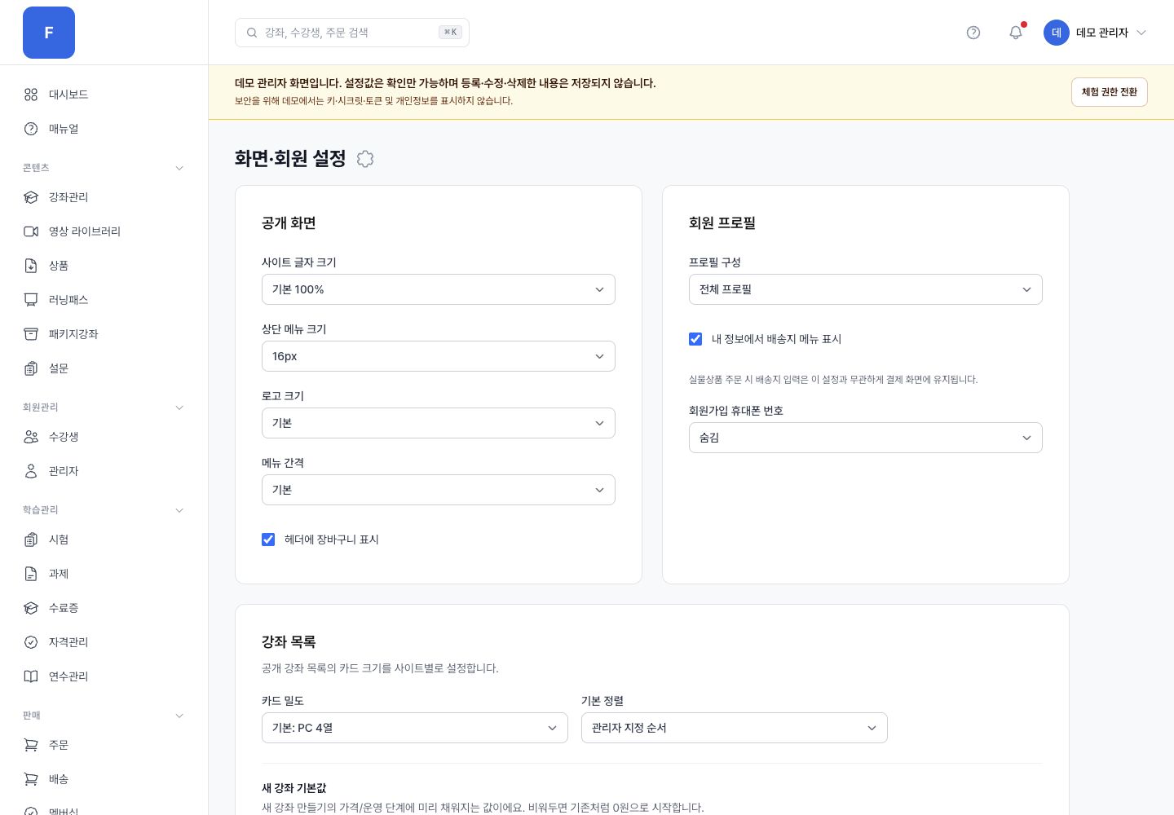Open 대시보드 via its grid icon
This screenshot has height=815, width=1174.
pos(31,95)
